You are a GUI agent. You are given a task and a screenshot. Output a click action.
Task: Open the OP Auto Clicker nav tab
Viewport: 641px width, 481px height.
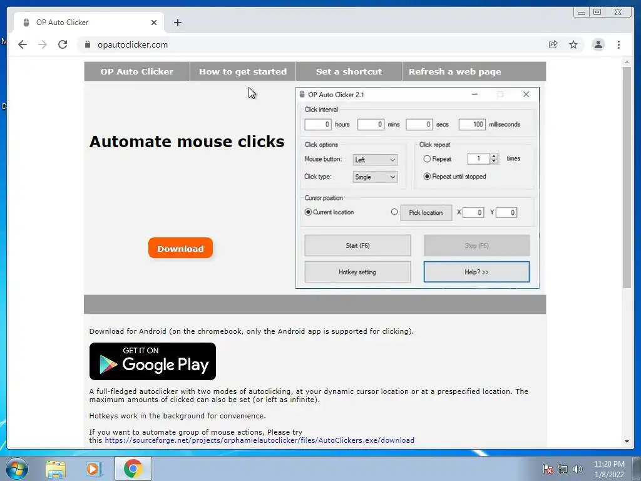(x=137, y=71)
